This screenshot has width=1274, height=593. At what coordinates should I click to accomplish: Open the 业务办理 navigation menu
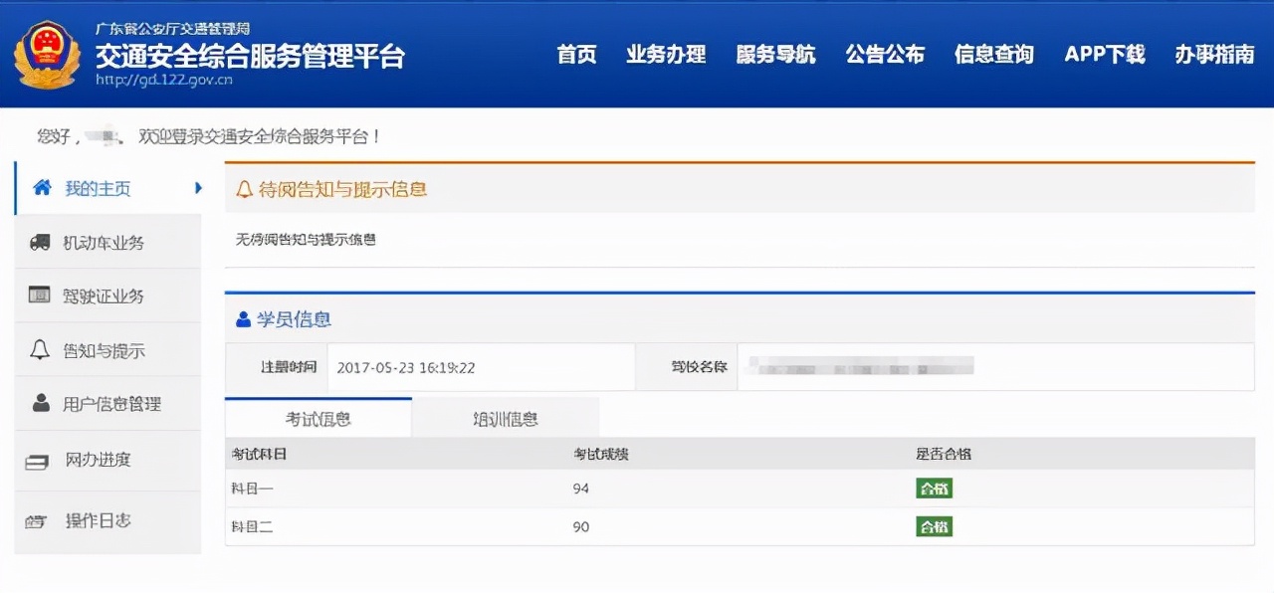tap(666, 54)
